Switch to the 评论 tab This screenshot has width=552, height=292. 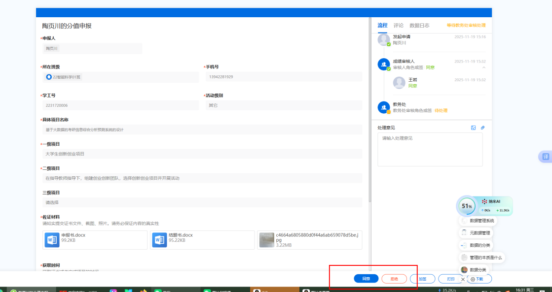coord(398,26)
